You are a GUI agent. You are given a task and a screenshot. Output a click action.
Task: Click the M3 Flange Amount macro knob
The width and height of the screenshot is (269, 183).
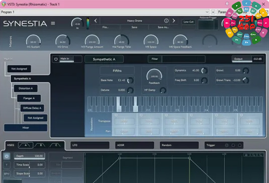92,41
